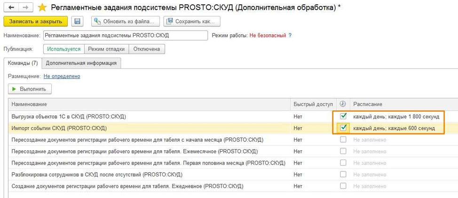Run command with Выполнить button
The height and width of the screenshot is (198, 458).
30,88
